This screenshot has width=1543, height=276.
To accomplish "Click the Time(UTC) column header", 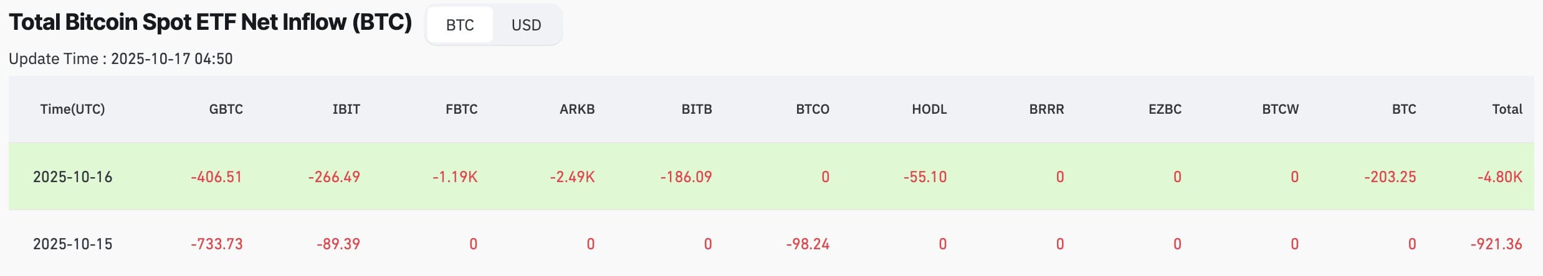I will (72, 109).
